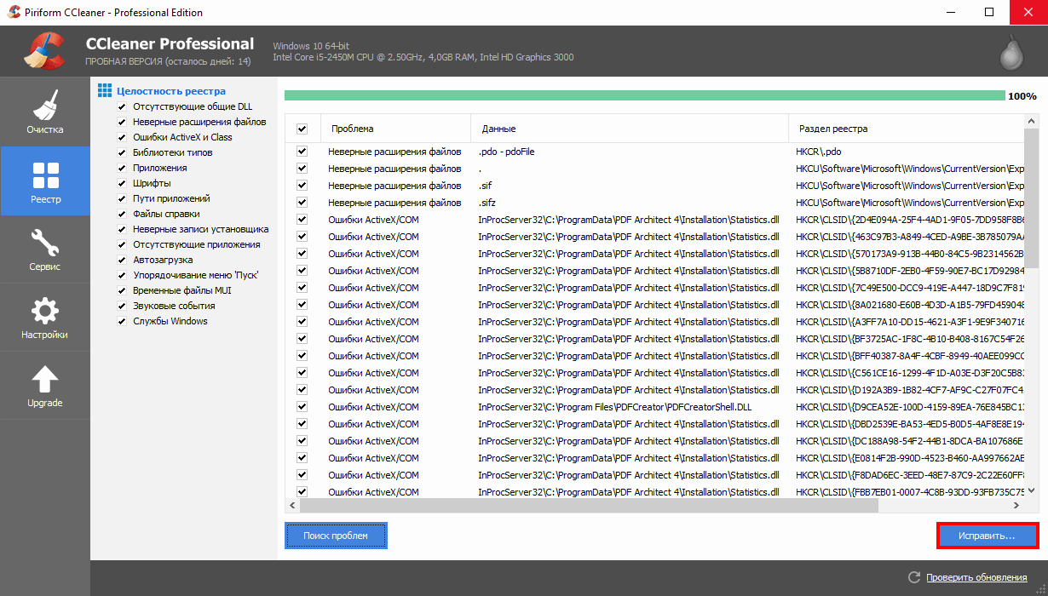Click registry key starting {D9CEA52E-100D
Screen dimensions: 1048x596
[x=908, y=407]
